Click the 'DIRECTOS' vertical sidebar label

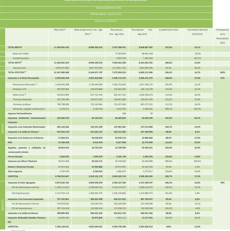click(3, 129)
